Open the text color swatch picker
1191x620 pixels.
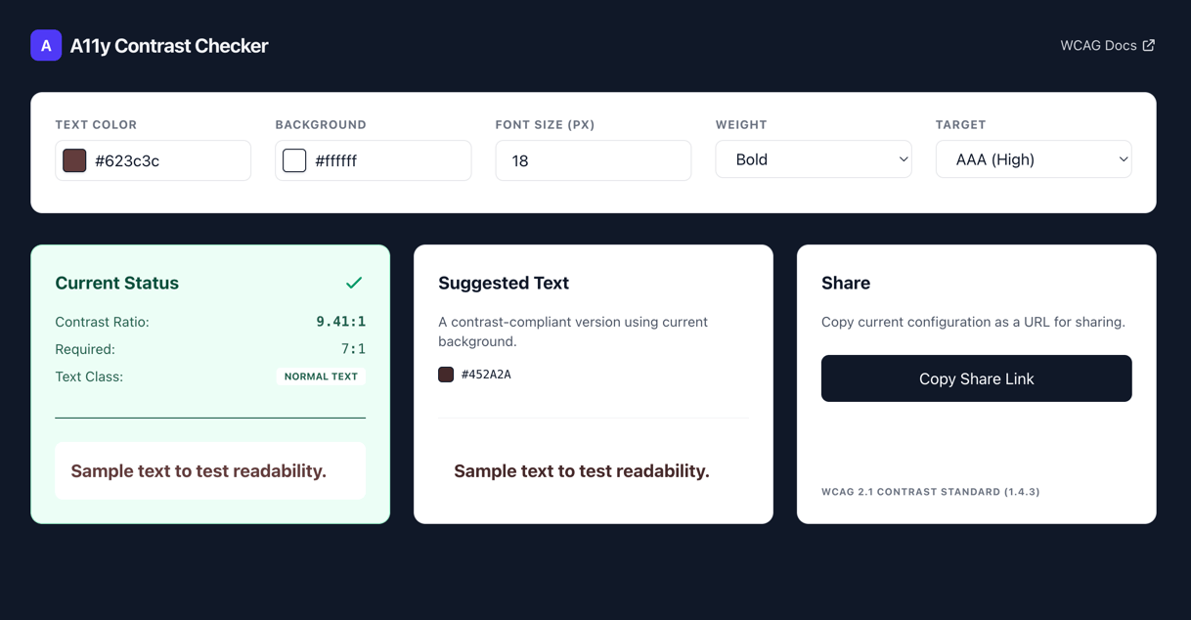pyautogui.click(x=74, y=160)
